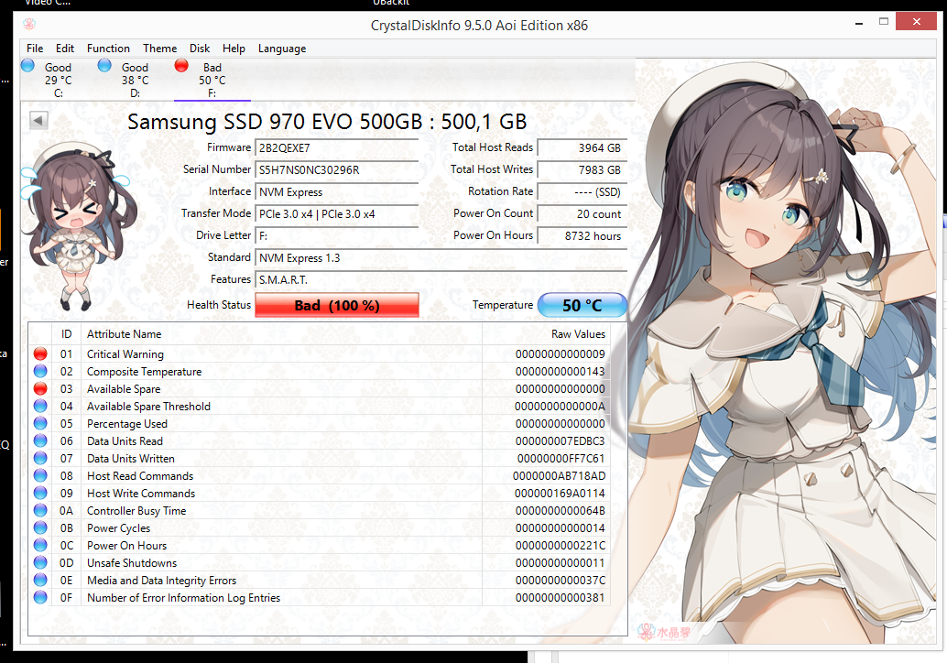Open the Disk menu
Screen dimensions: 947x663
pos(200,49)
